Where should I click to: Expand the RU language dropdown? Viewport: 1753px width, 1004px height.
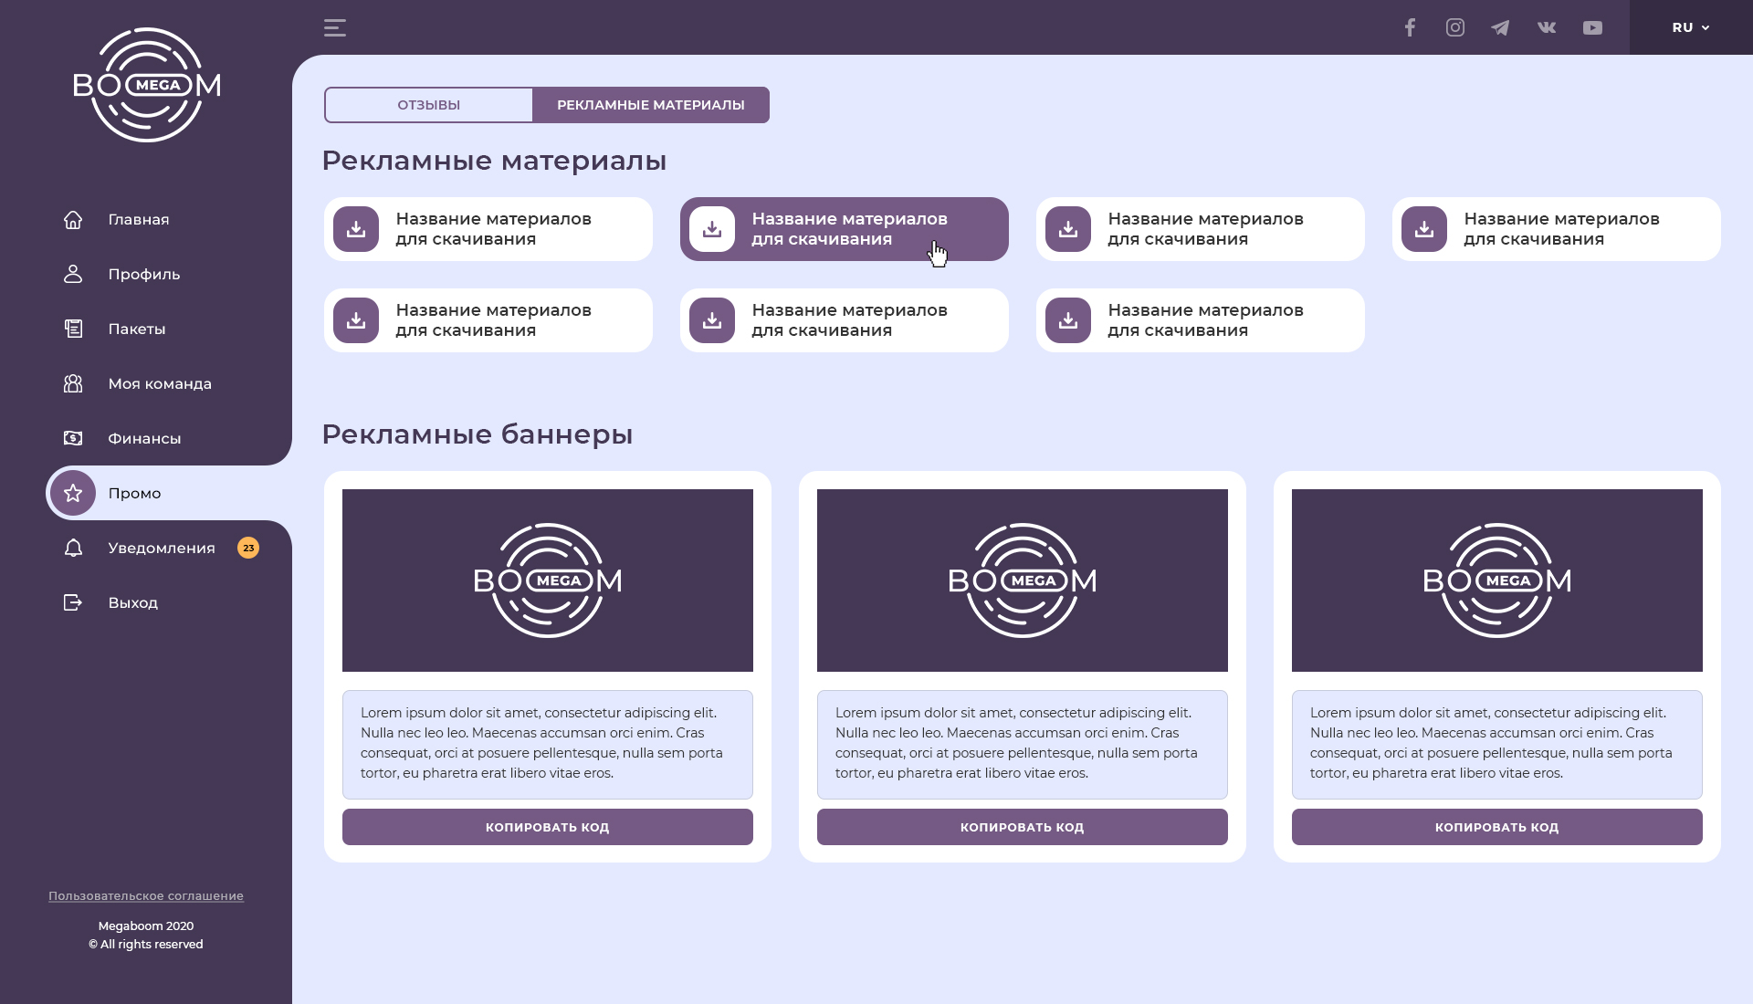click(x=1691, y=27)
